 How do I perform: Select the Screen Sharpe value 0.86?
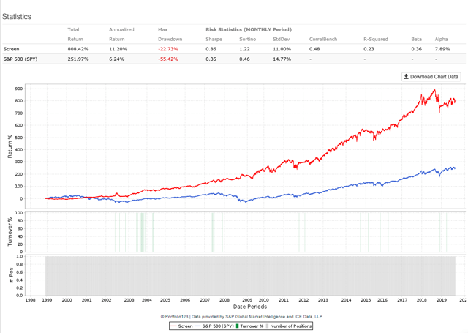point(211,49)
